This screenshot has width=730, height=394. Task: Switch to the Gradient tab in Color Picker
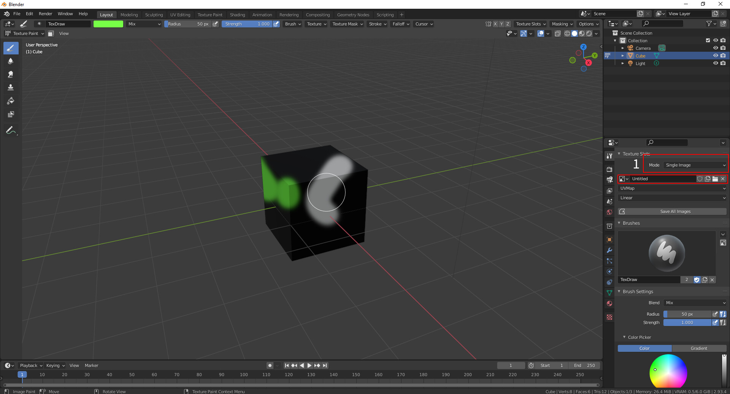click(699, 348)
